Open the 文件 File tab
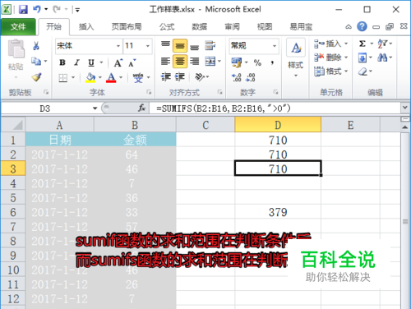This screenshot has height=309, width=411. pos(18,27)
